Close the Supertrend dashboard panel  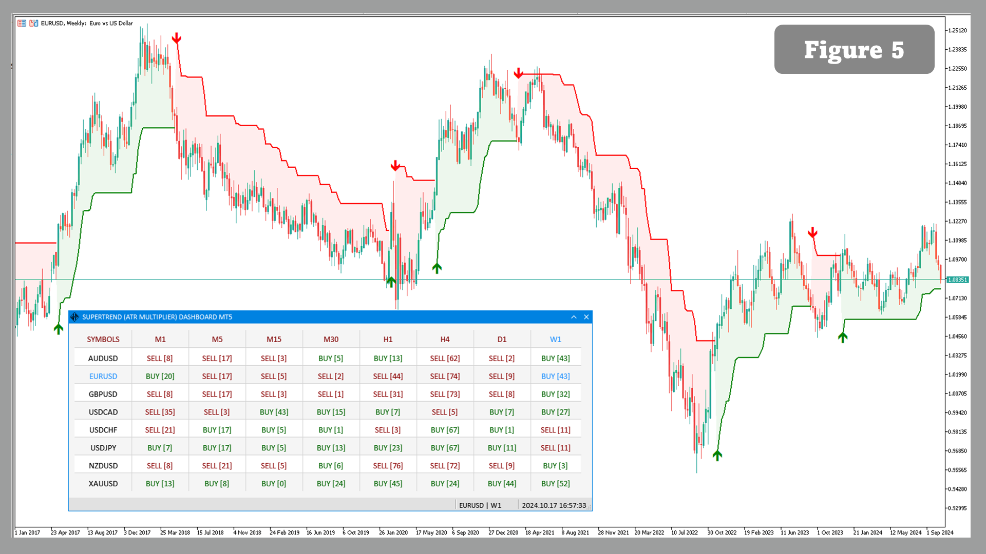point(586,317)
